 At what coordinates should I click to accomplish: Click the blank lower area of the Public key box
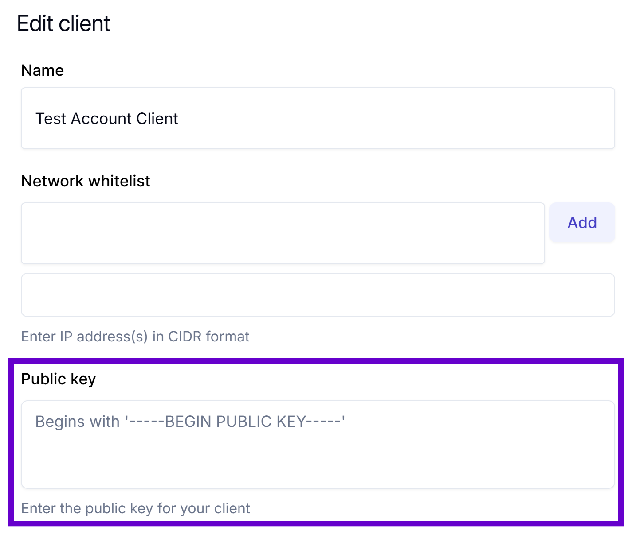coord(318,465)
